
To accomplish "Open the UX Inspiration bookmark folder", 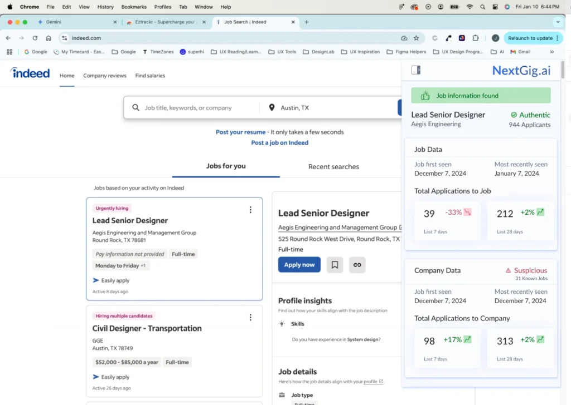I will coord(361,52).
